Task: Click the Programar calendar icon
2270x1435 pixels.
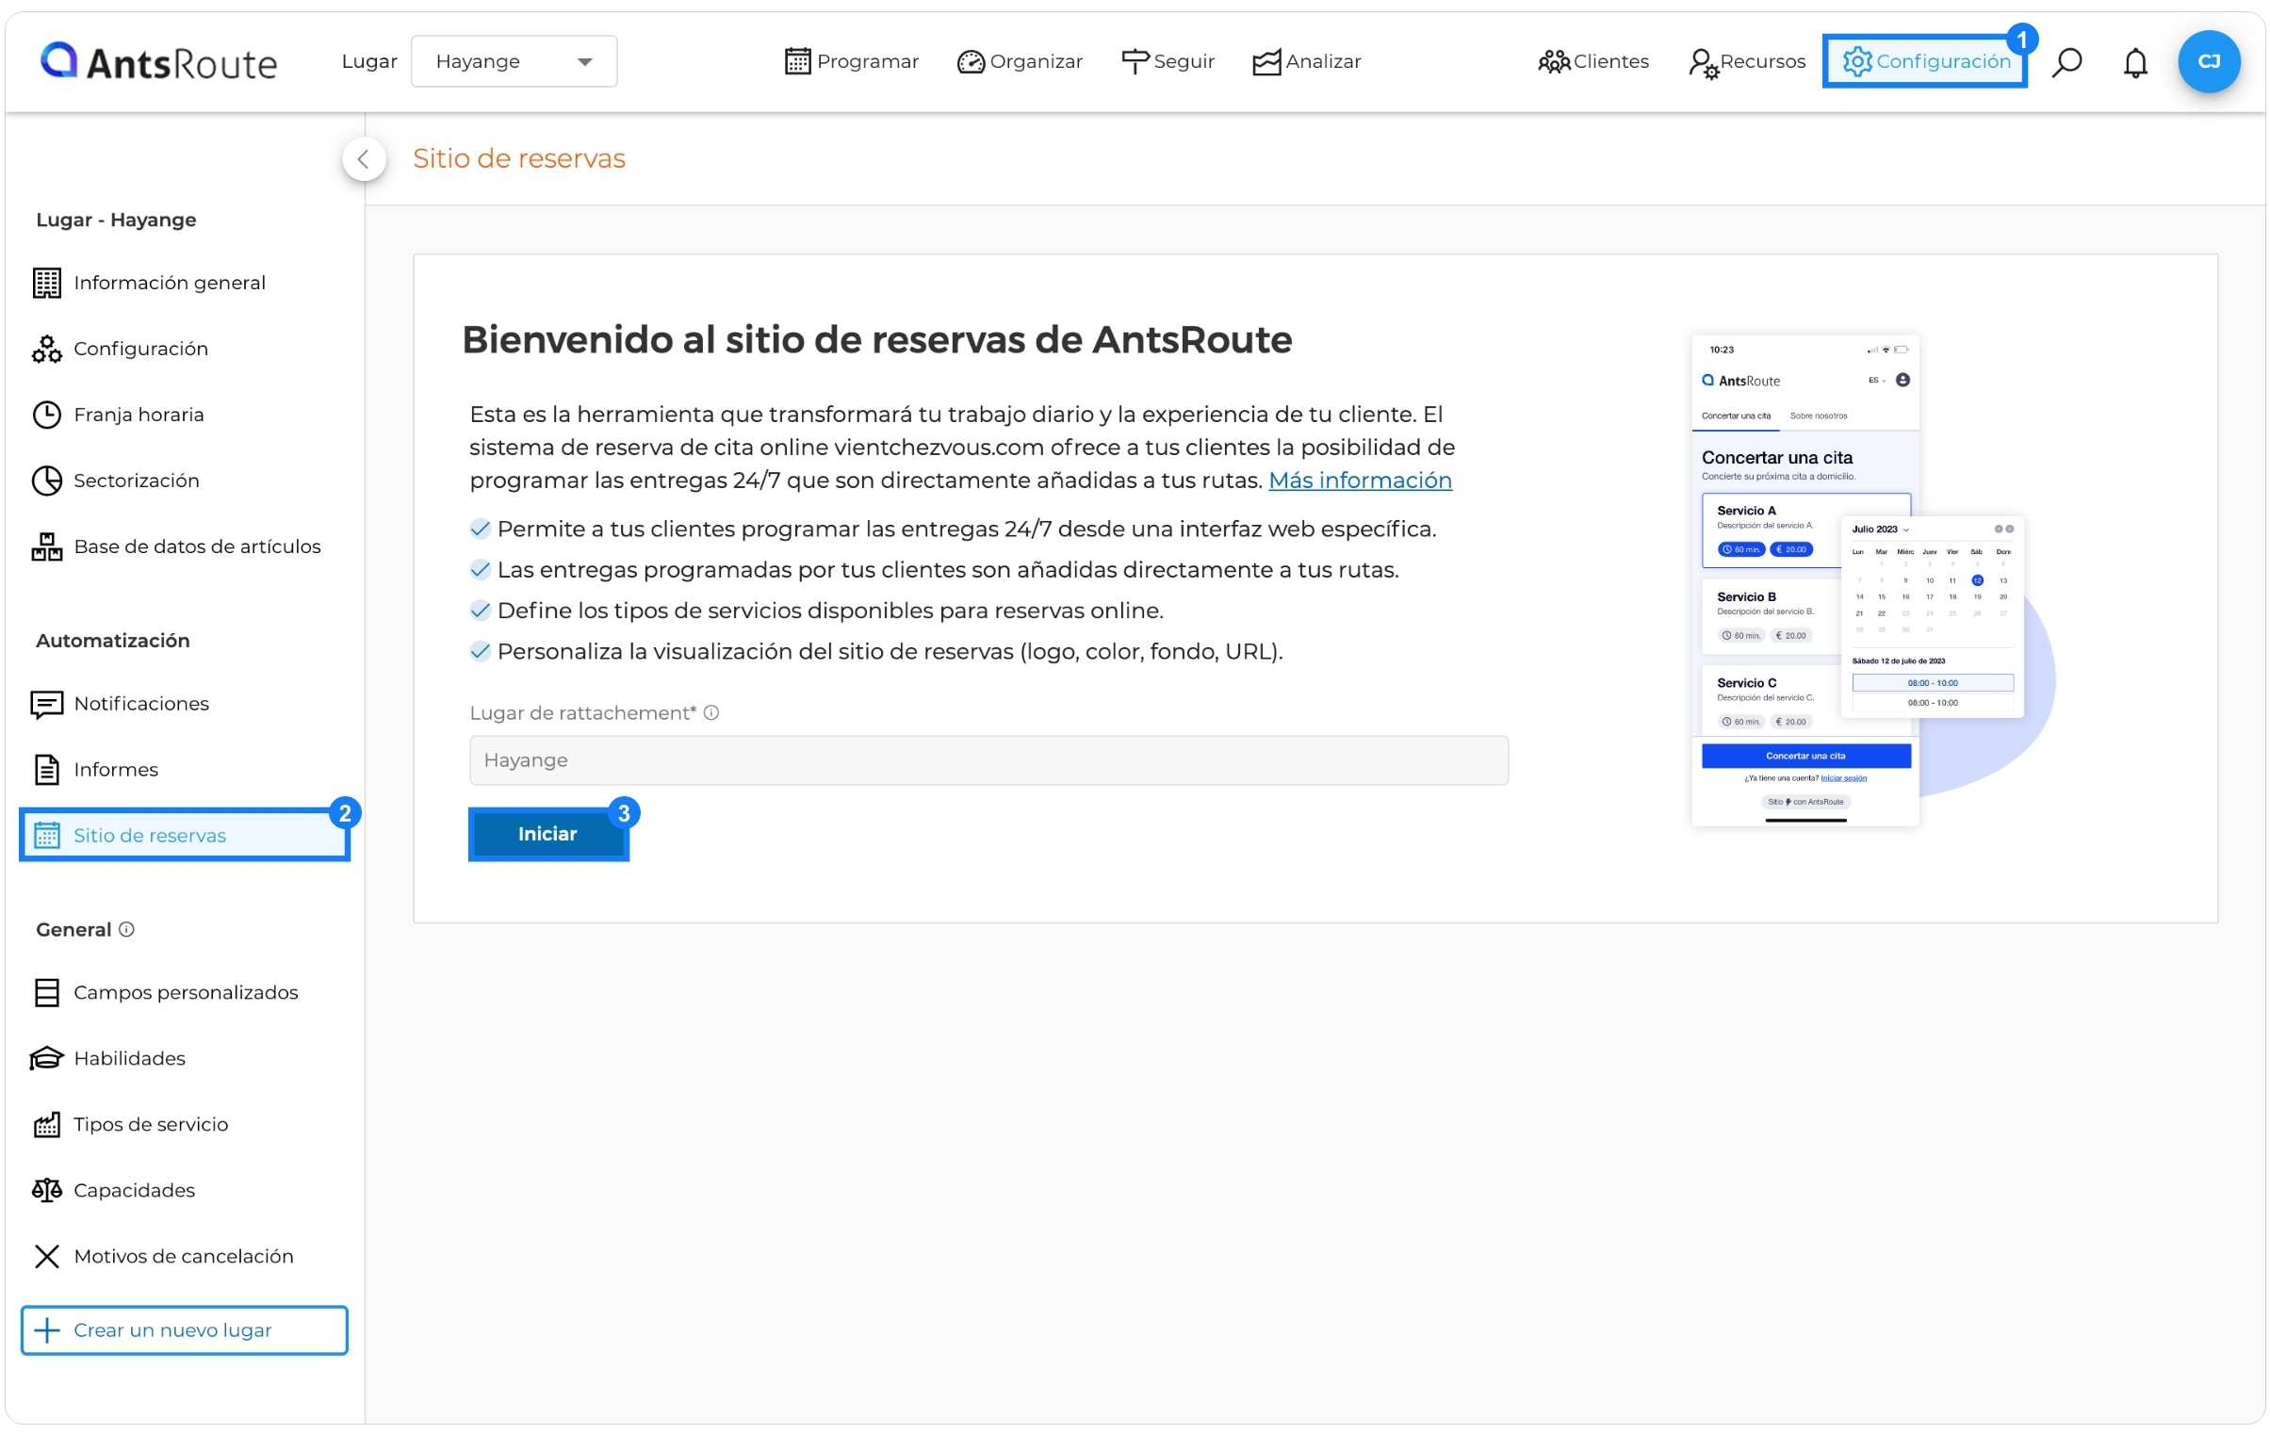Action: point(797,61)
